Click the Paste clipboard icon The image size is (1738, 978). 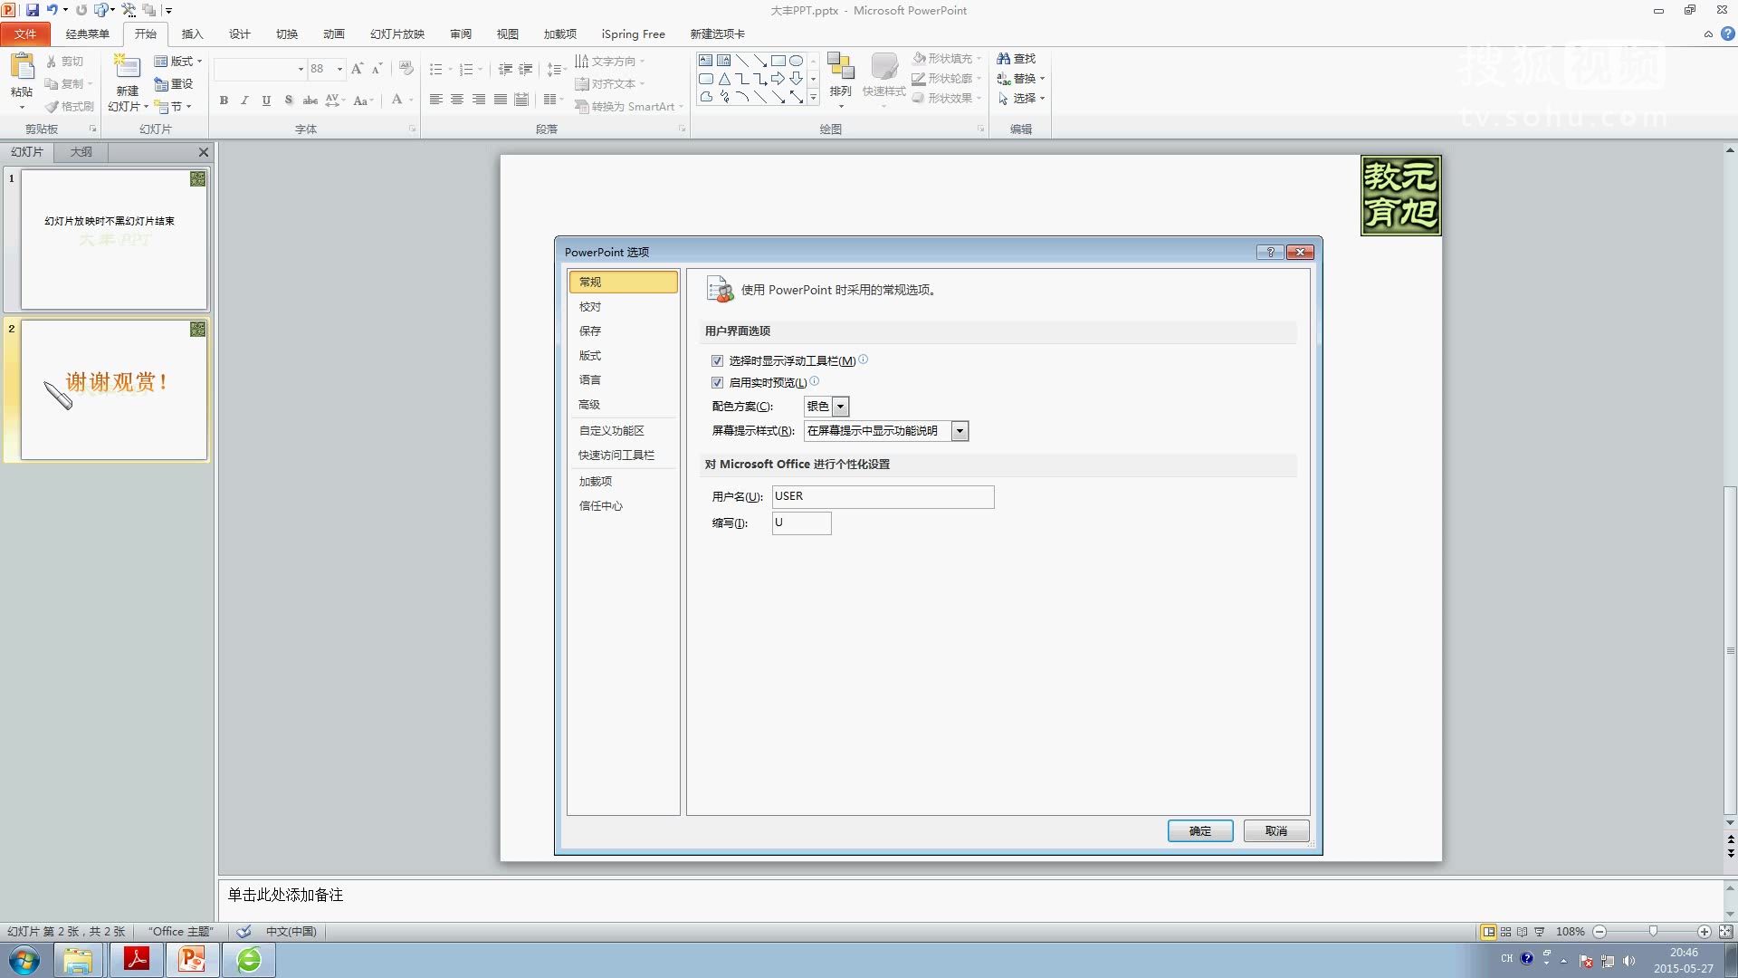[x=22, y=66]
